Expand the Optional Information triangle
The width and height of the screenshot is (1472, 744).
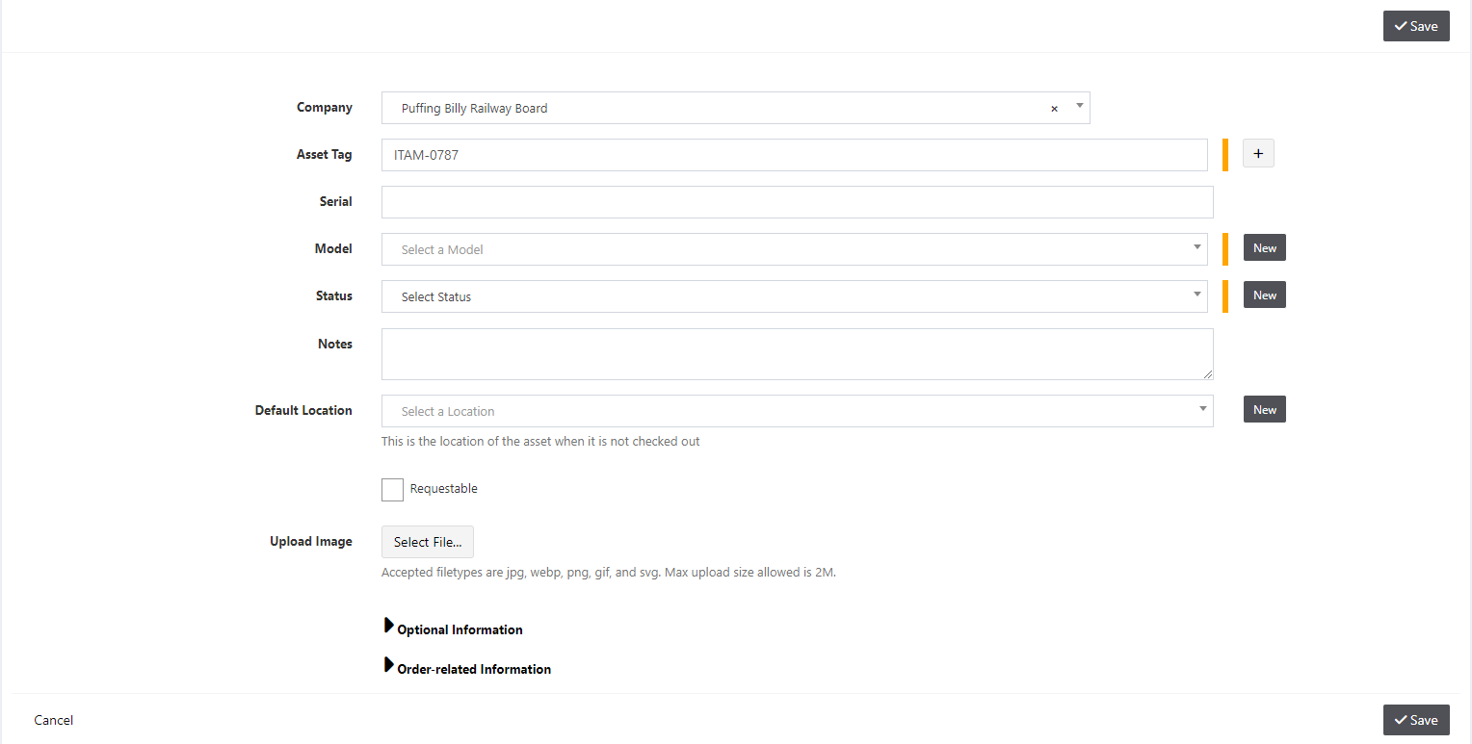pyautogui.click(x=389, y=627)
